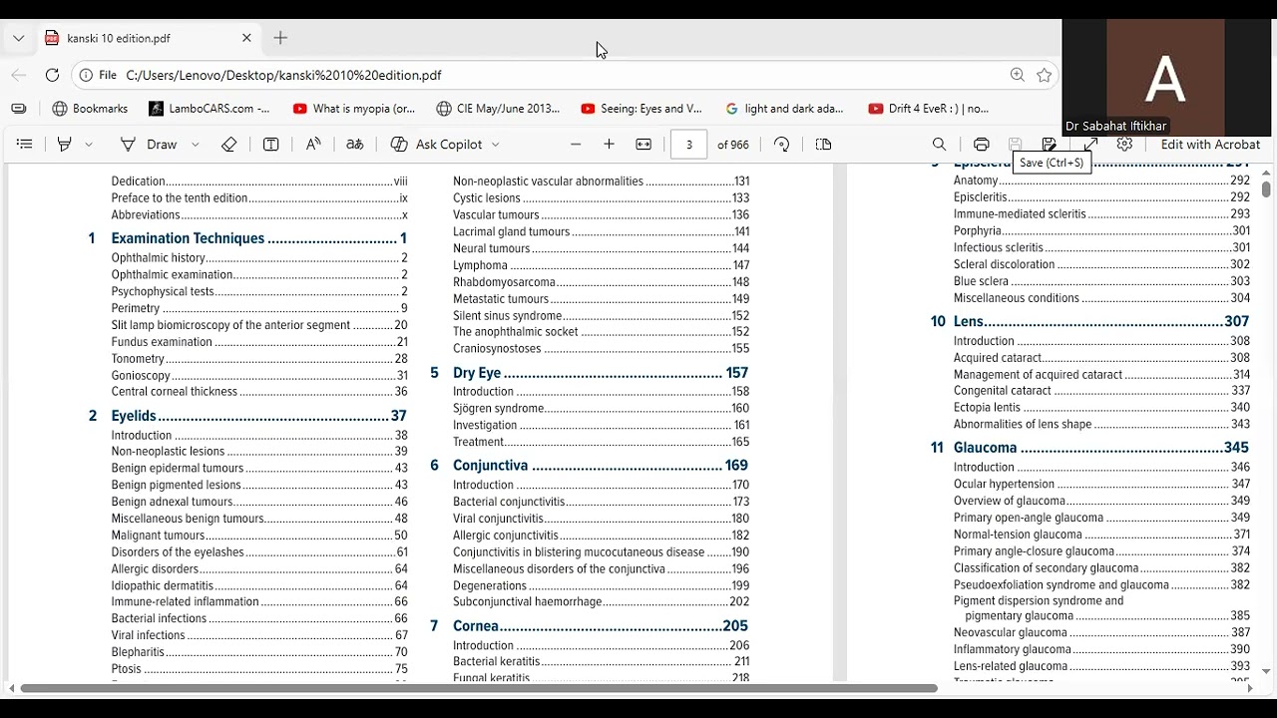Screen dimensions: 1277x718
Task: Click the address bar file URL
Action: [x=283, y=75]
